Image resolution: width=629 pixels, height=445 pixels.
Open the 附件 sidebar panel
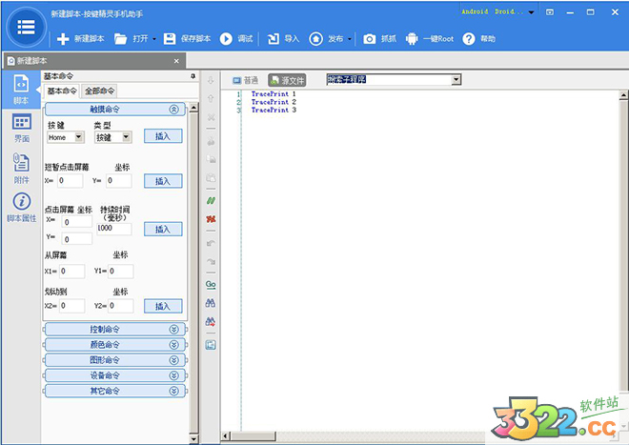click(21, 167)
